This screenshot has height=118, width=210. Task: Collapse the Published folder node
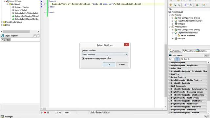(x=7, y=4)
